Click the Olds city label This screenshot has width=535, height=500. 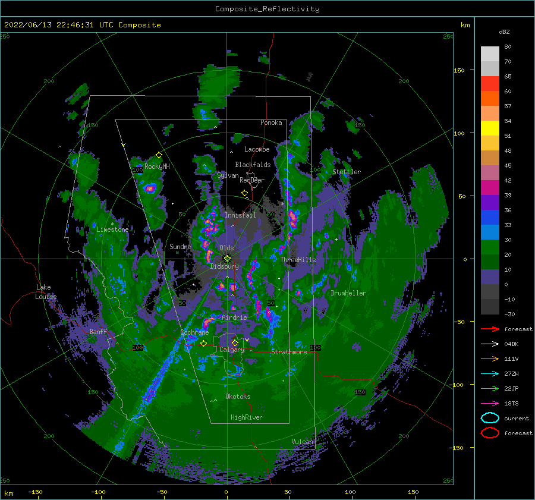click(x=226, y=248)
